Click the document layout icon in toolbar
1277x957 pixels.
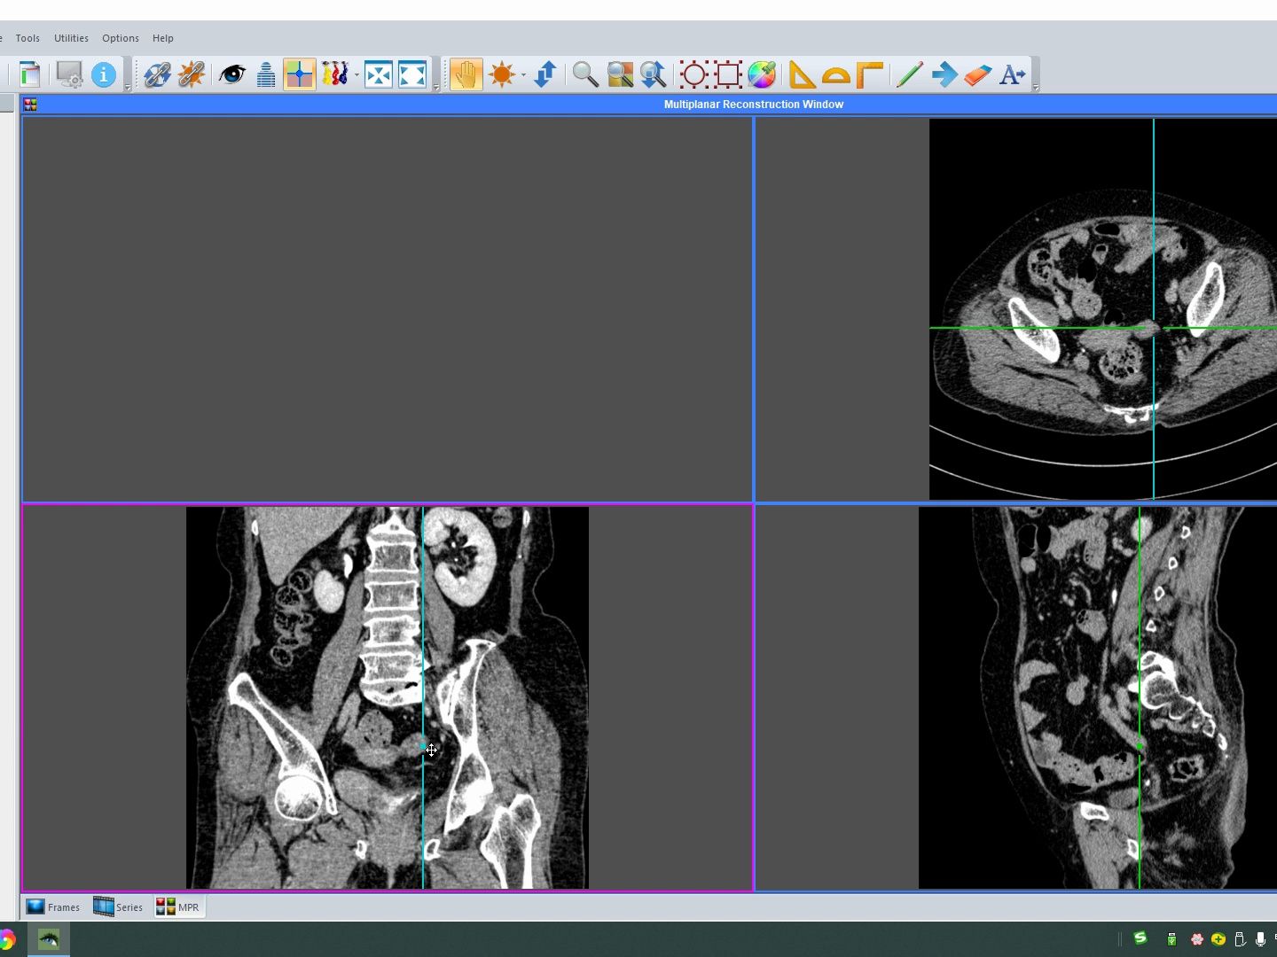[x=29, y=74]
